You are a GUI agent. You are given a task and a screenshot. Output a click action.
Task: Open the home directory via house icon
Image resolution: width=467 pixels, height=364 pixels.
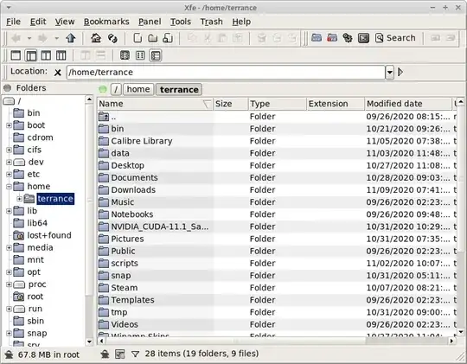pyautogui.click(x=96, y=38)
